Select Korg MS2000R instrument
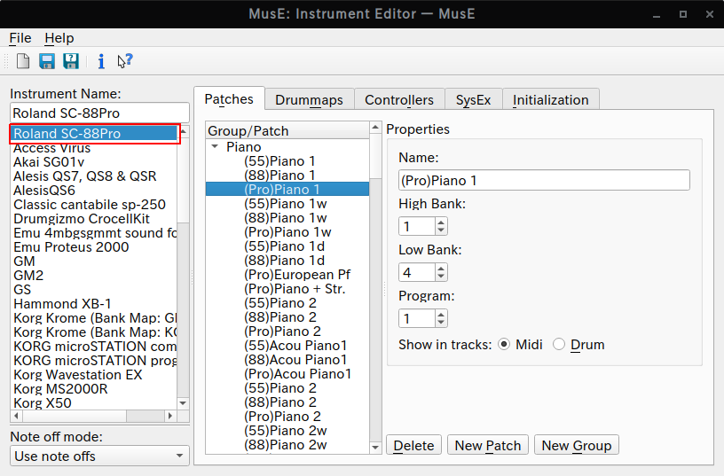This screenshot has width=724, height=476. [x=94, y=389]
